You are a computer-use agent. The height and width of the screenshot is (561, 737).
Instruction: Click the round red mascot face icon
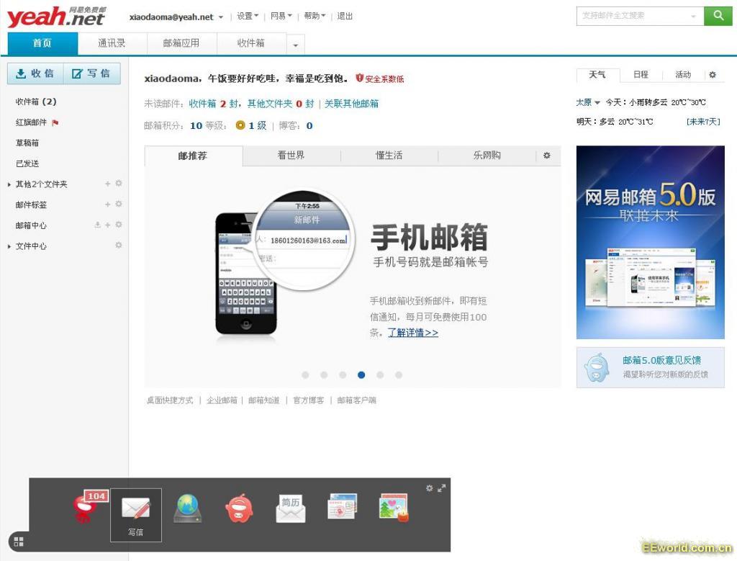tap(239, 508)
